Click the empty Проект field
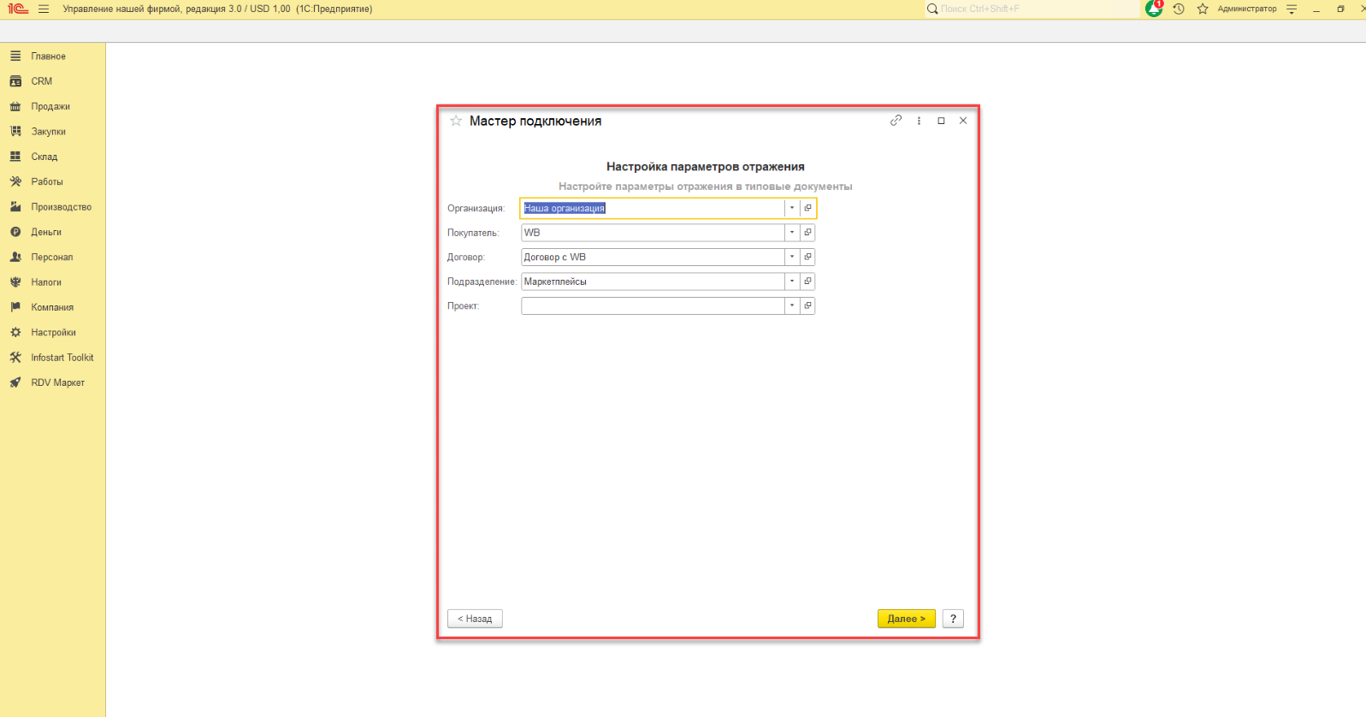This screenshot has width=1366, height=717. (x=653, y=305)
